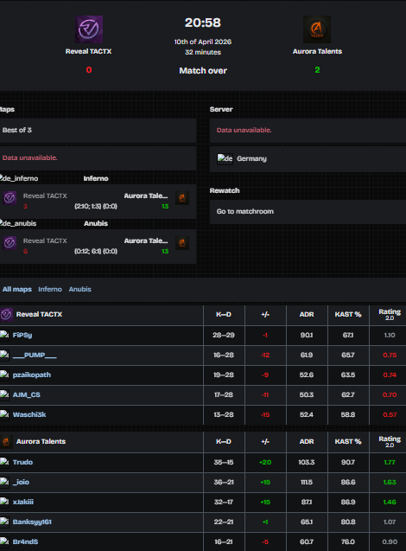Click the flag icon beside ___PUMP___
Screen dimensions: 406x551
click(x=4, y=355)
